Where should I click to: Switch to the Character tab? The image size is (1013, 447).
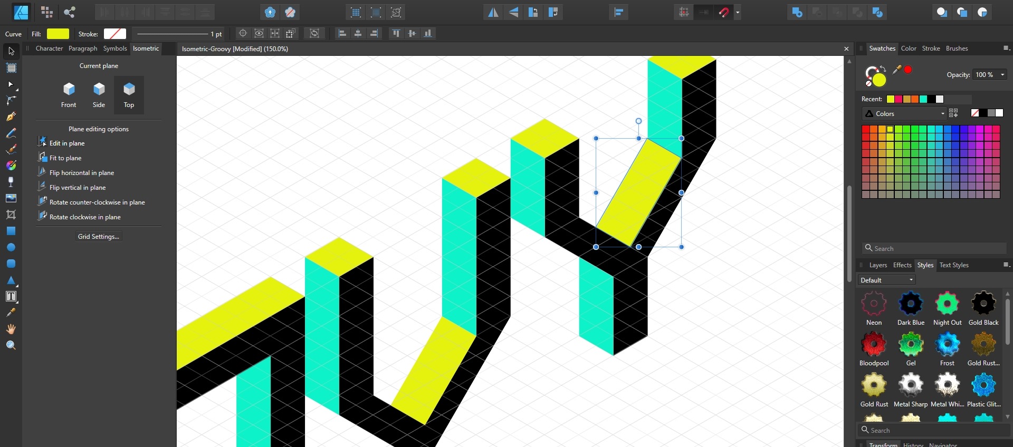point(49,48)
